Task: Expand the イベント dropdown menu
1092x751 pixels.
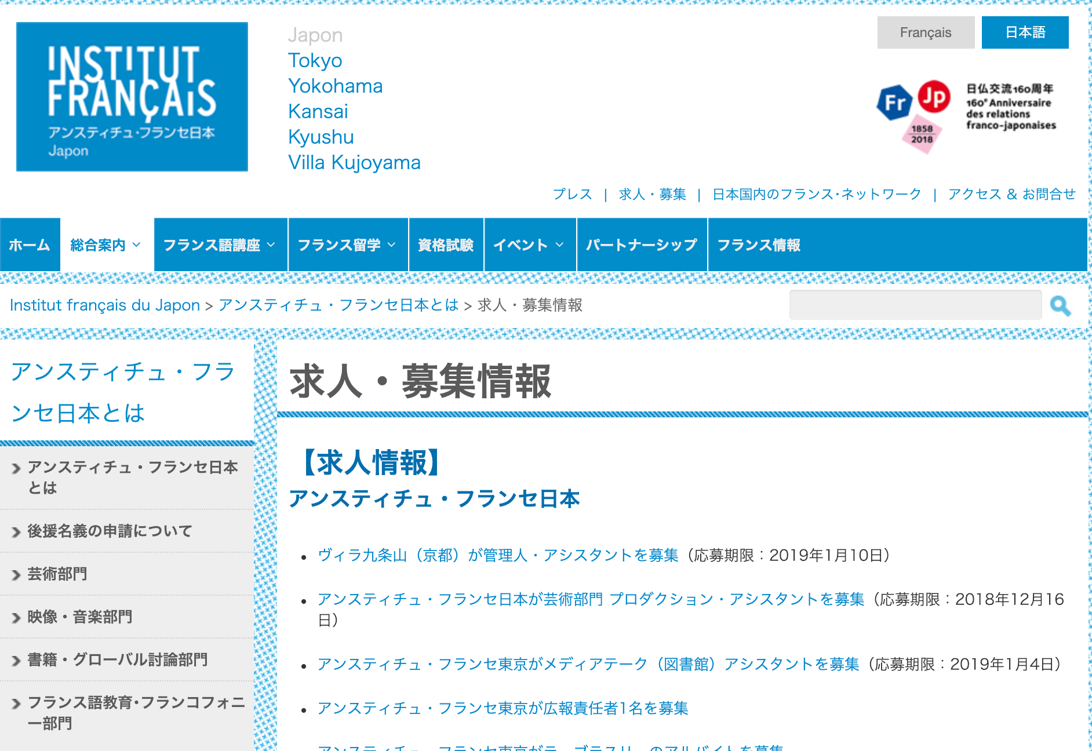Action: [530, 245]
